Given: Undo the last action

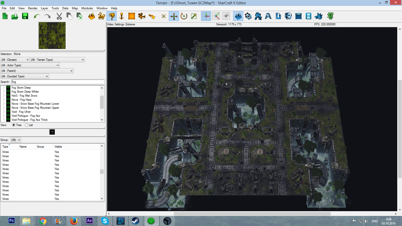Looking at the screenshot, I should coord(37,16).
